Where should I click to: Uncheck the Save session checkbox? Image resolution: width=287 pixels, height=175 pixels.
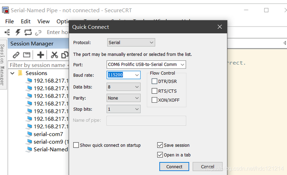coord(160,145)
